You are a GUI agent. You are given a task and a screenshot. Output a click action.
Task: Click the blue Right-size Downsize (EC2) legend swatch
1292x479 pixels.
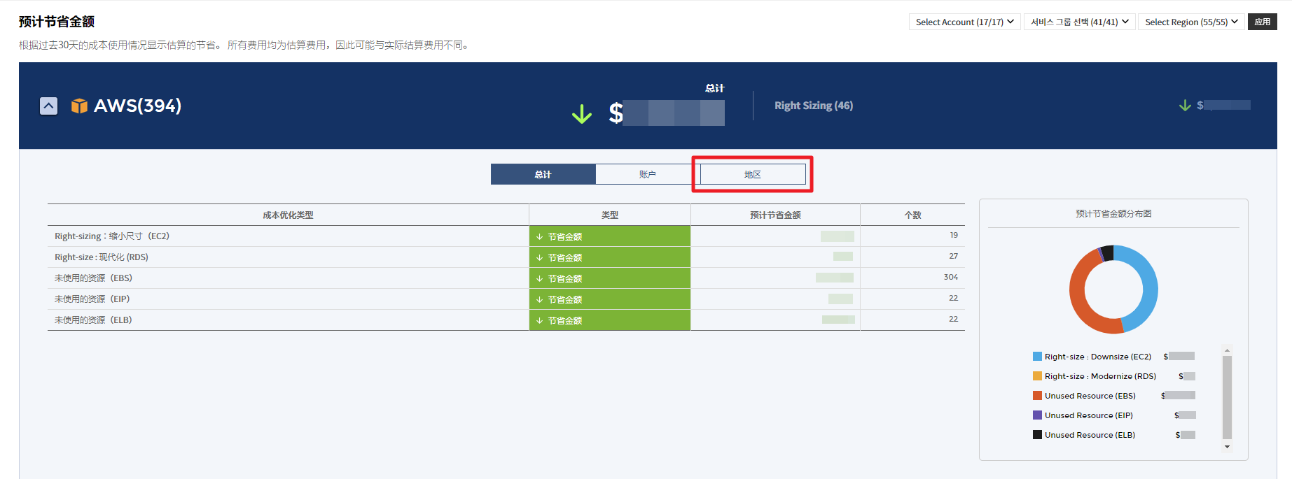coord(1037,357)
